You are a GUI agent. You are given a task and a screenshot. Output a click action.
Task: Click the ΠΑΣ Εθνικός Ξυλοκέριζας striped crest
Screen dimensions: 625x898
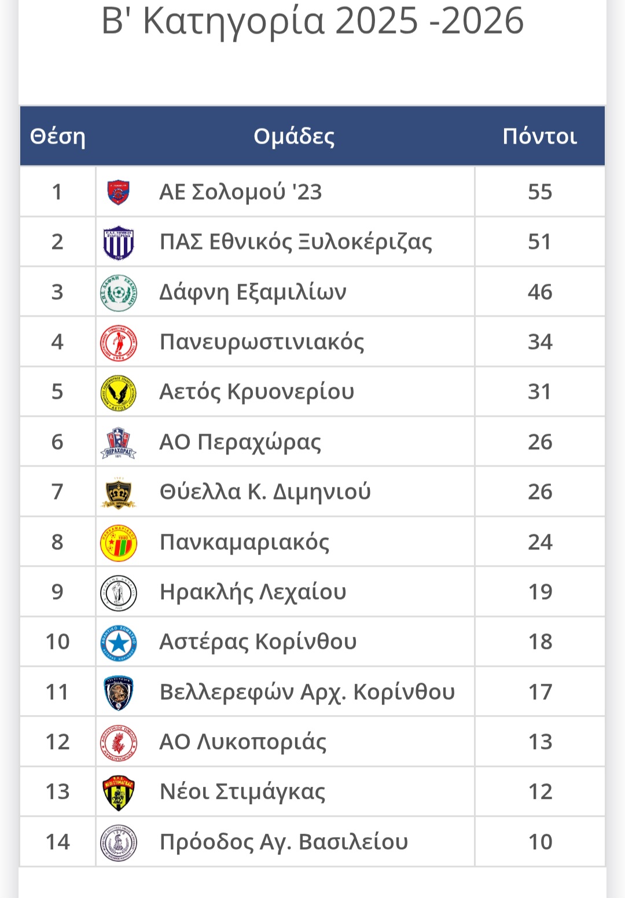click(119, 243)
